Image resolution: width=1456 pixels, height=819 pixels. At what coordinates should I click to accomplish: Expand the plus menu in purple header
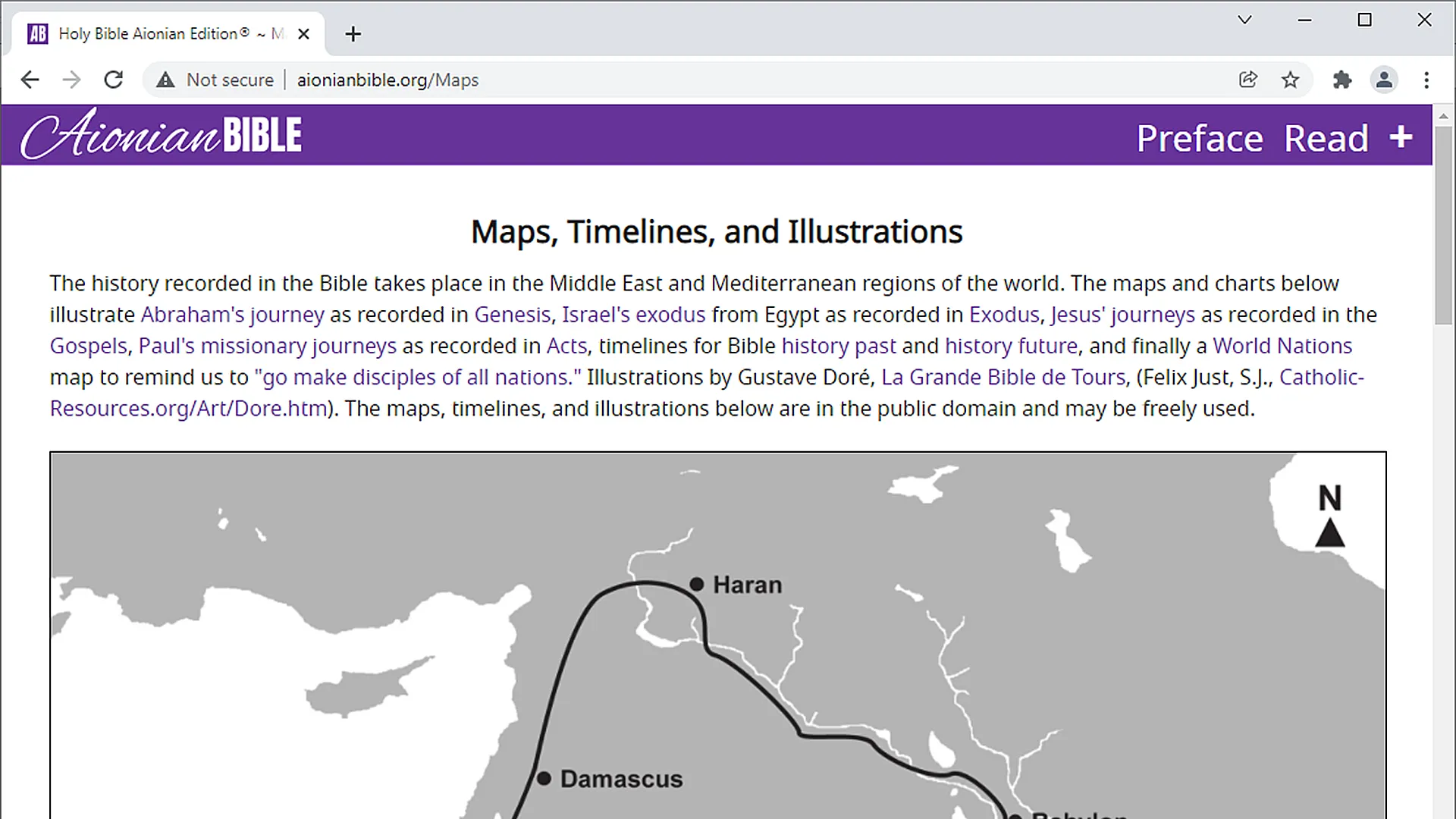point(1401,137)
